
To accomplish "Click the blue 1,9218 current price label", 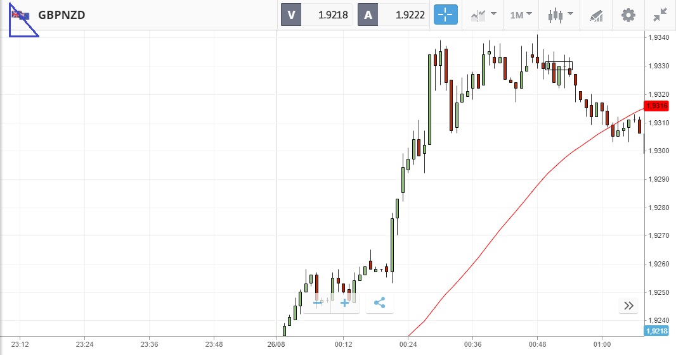I will pos(656,331).
